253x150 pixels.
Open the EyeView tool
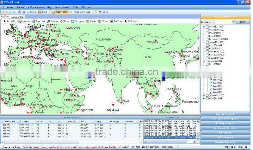pyautogui.click(x=111, y=21)
